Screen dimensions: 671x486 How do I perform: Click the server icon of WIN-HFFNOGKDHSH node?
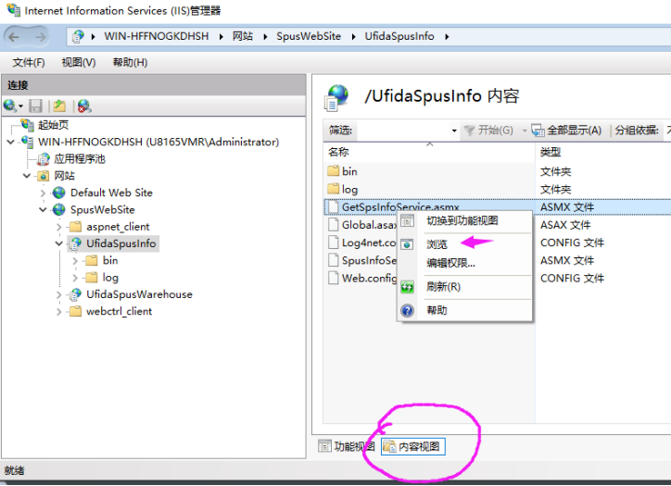point(28,142)
